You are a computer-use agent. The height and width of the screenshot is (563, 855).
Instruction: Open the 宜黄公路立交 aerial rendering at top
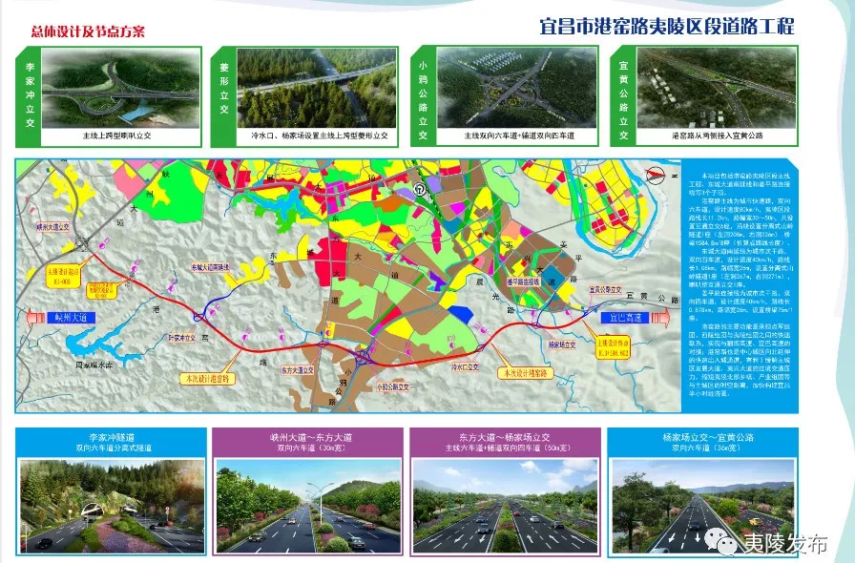[x=717, y=89]
